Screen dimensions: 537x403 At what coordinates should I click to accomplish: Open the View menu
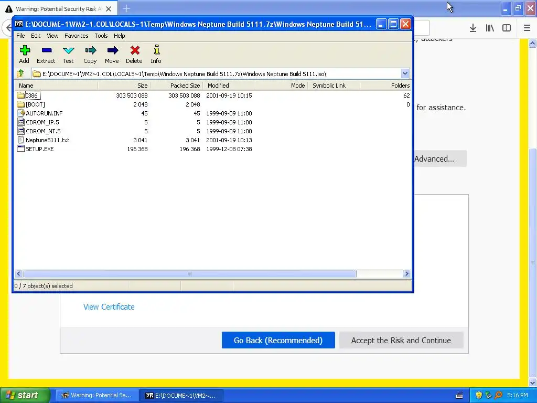pyautogui.click(x=52, y=36)
